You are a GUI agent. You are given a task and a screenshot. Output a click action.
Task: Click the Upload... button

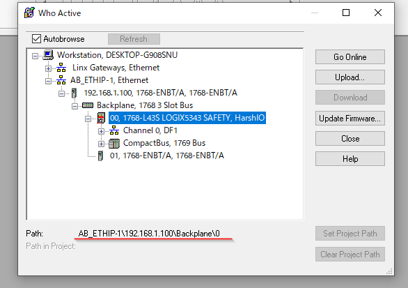[x=350, y=77]
